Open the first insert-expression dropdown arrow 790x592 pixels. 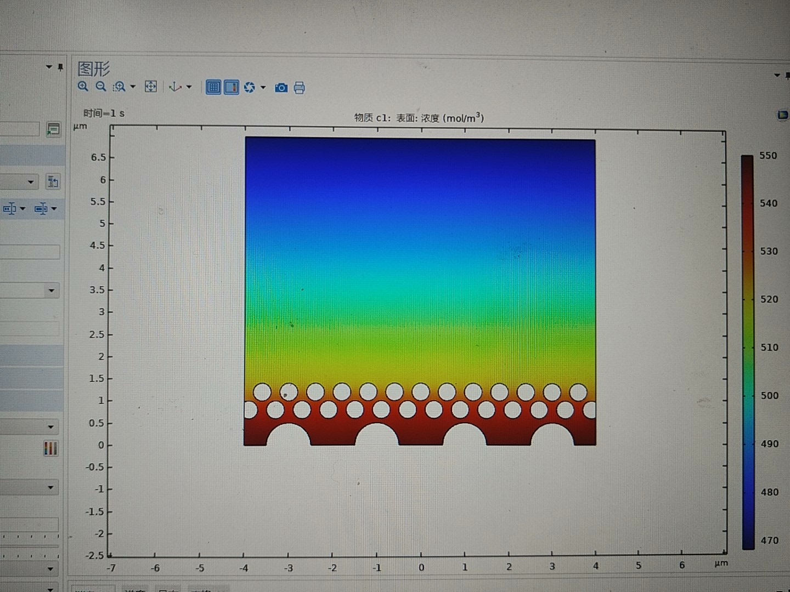click(x=22, y=208)
